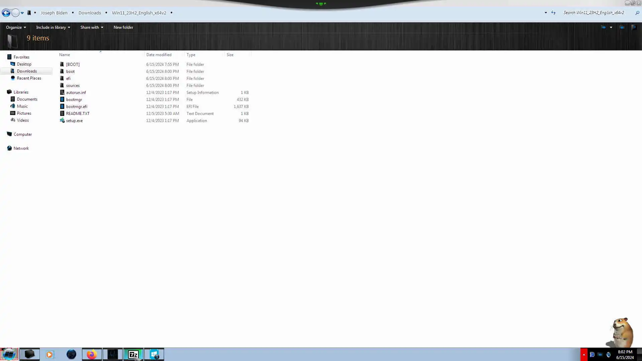Click the refresh arrows icon
Viewport: 642px width, 361px height.
coord(553,13)
